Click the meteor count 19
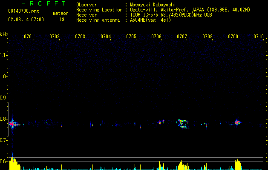268x170 pixels. [62, 20]
